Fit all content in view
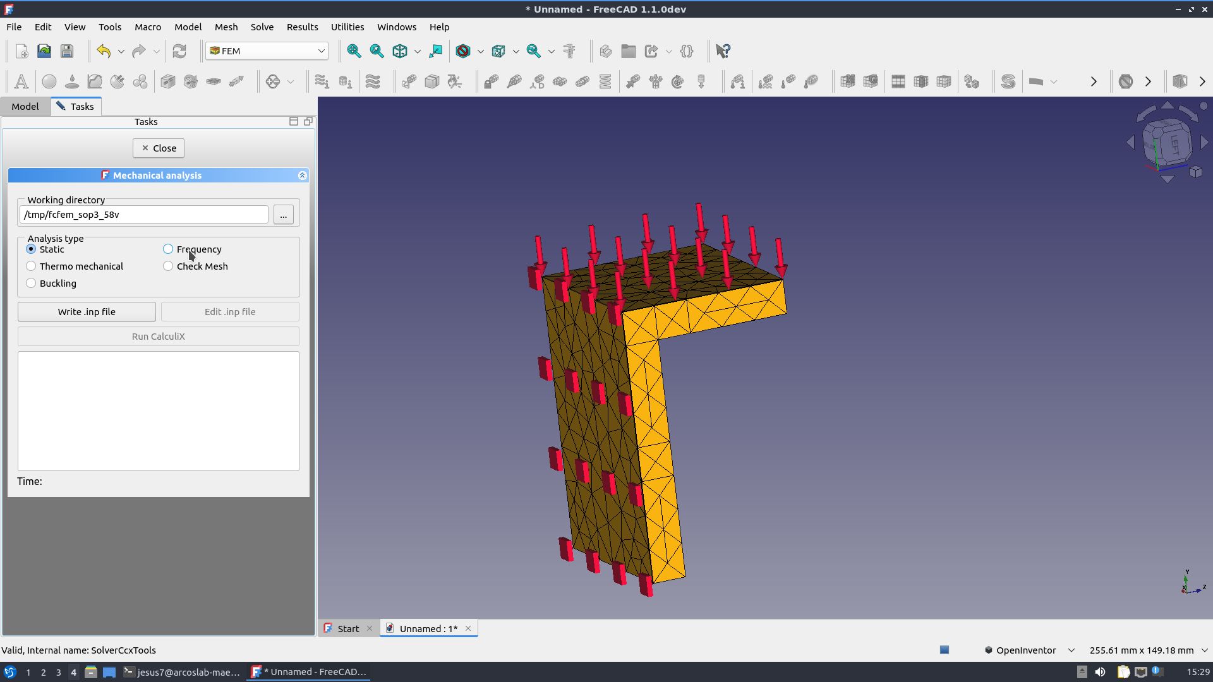1213x682 pixels. [354, 51]
